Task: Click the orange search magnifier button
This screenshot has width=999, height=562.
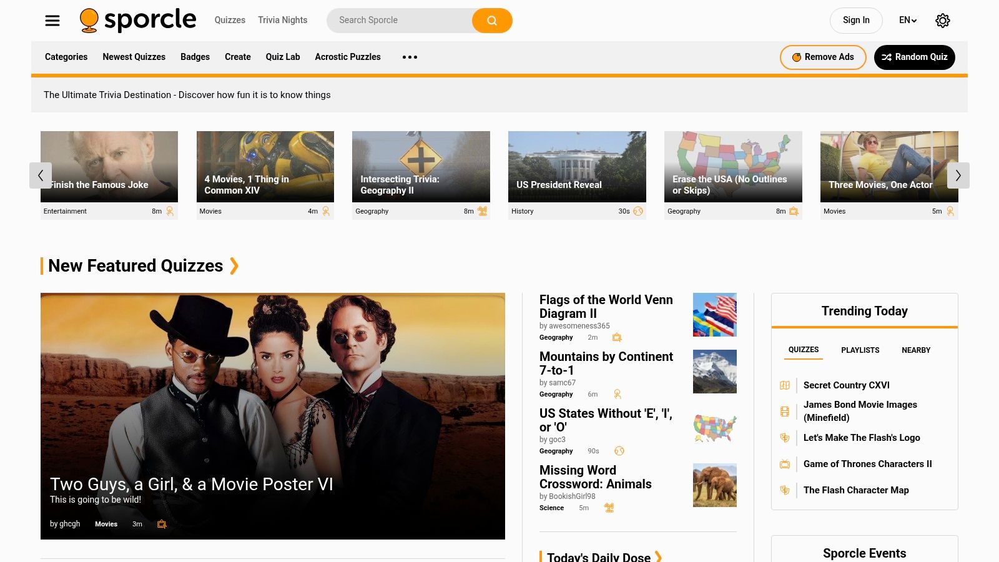Action: (492, 21)
